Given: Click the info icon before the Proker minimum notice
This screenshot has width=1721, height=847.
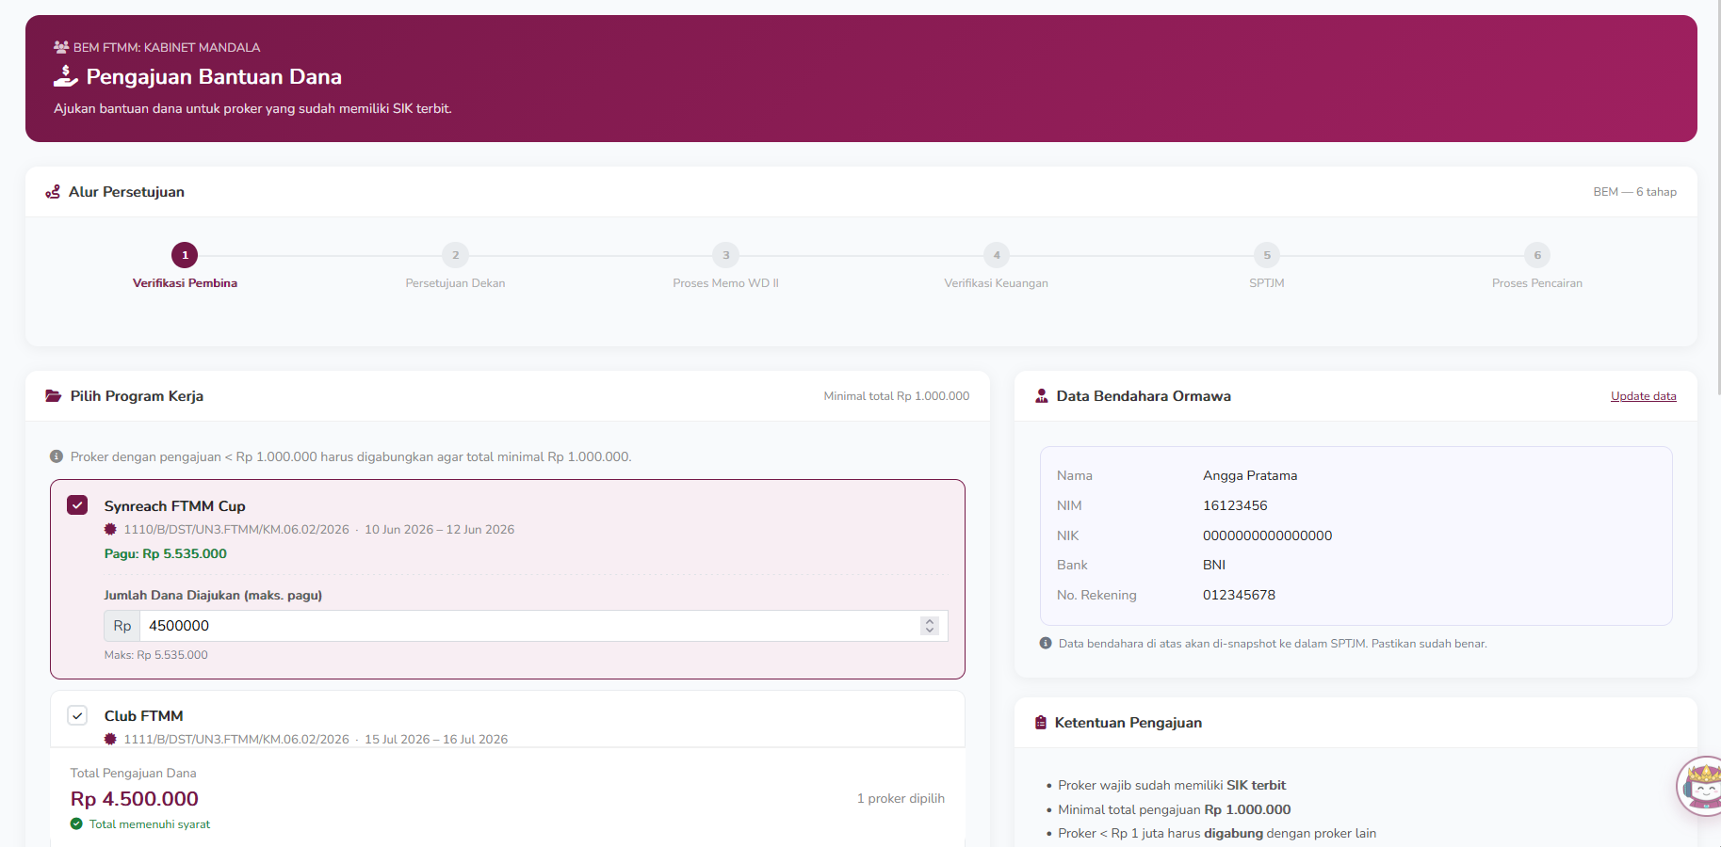Looking at the screenshot, I should pos(57,456).
